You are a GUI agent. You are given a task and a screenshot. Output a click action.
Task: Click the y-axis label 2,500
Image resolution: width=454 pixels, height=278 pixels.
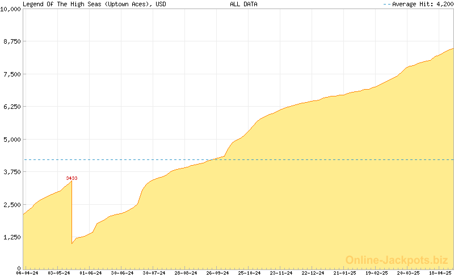[12, 205]
